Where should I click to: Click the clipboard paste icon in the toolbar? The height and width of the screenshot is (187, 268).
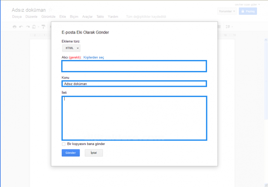(34, 27)
